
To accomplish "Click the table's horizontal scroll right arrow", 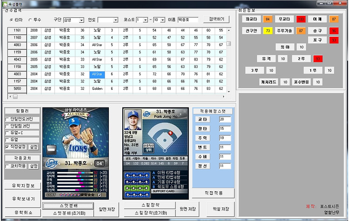I will click(x=224, y=97).
